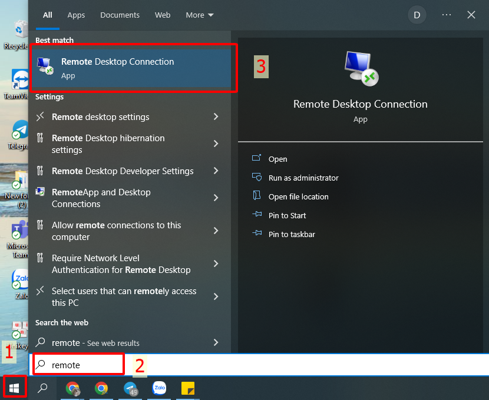Click the Remote desktop settings row icon

pyautogui.click(x=40, y=116)
